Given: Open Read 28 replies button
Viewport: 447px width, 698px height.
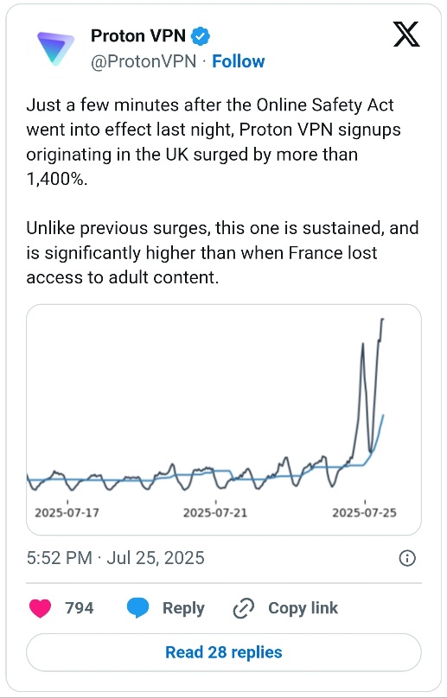Looking at the screenshot, I should tap(224, 652).
